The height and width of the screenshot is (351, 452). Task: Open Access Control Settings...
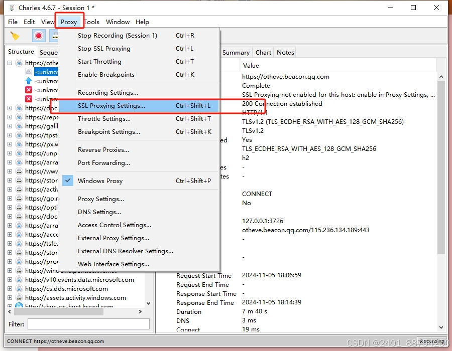139,225
